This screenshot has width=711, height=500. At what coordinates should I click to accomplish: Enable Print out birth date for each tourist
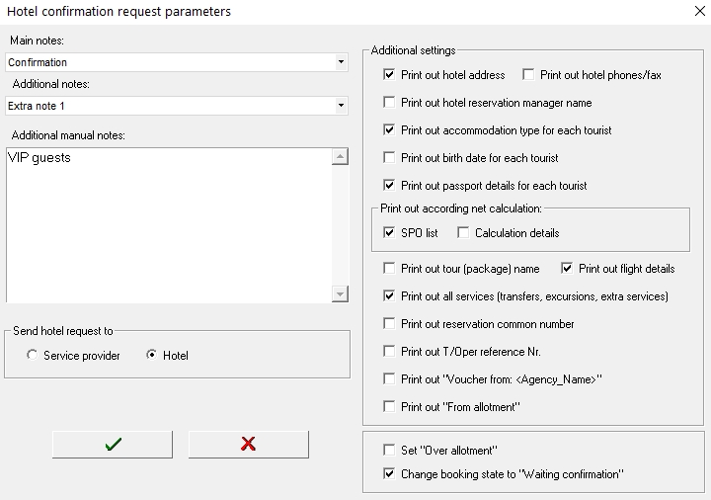tap(389, 157)
